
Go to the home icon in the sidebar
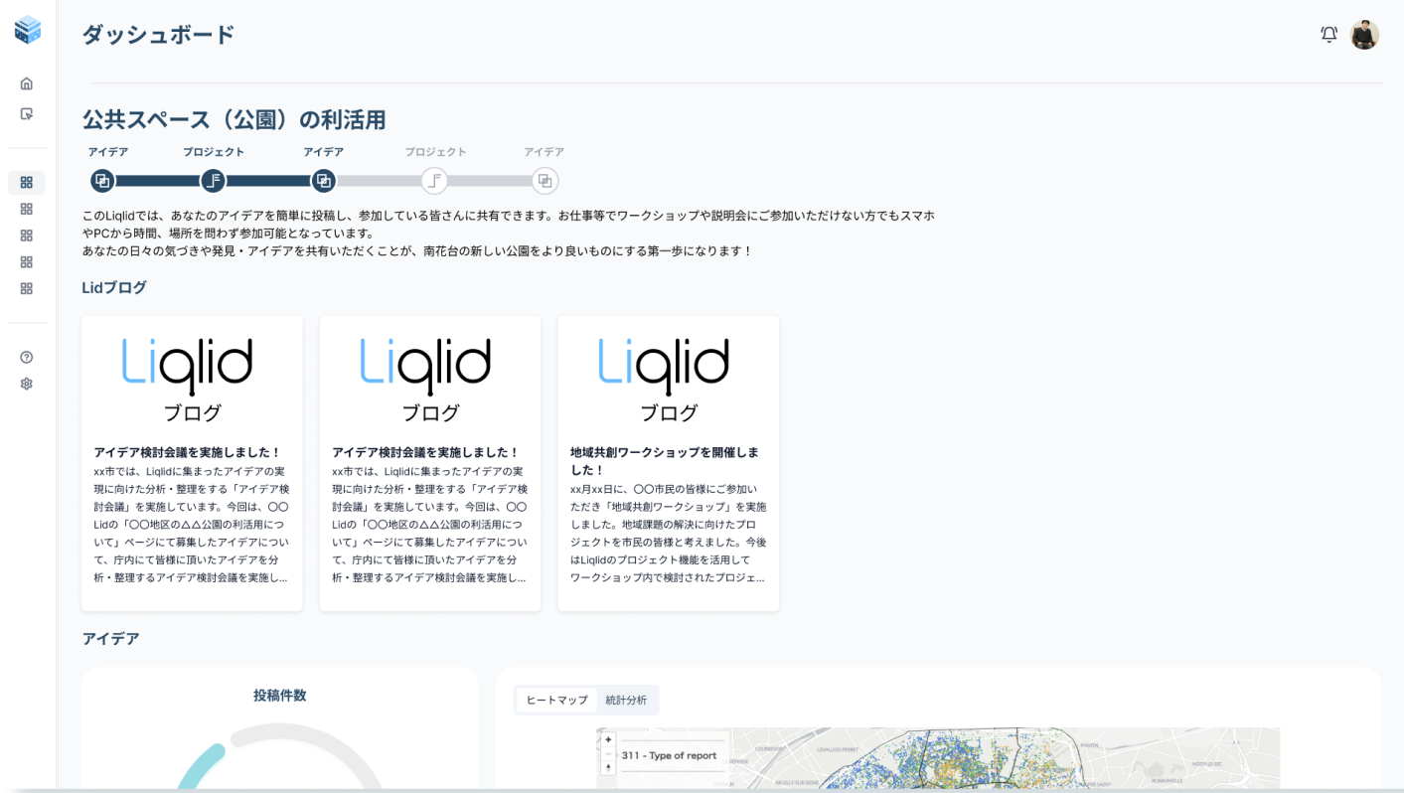(x=27, y=83)
